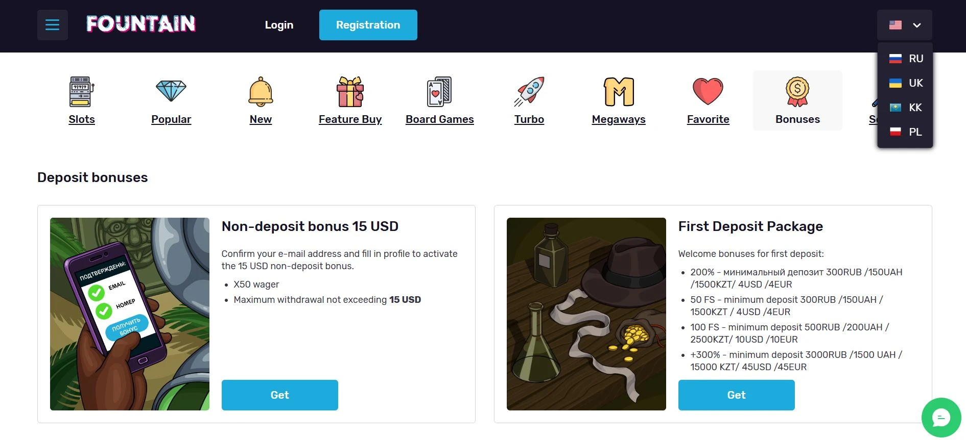Switch language to UK
966x440 pixels.
[x=906, y=83]
